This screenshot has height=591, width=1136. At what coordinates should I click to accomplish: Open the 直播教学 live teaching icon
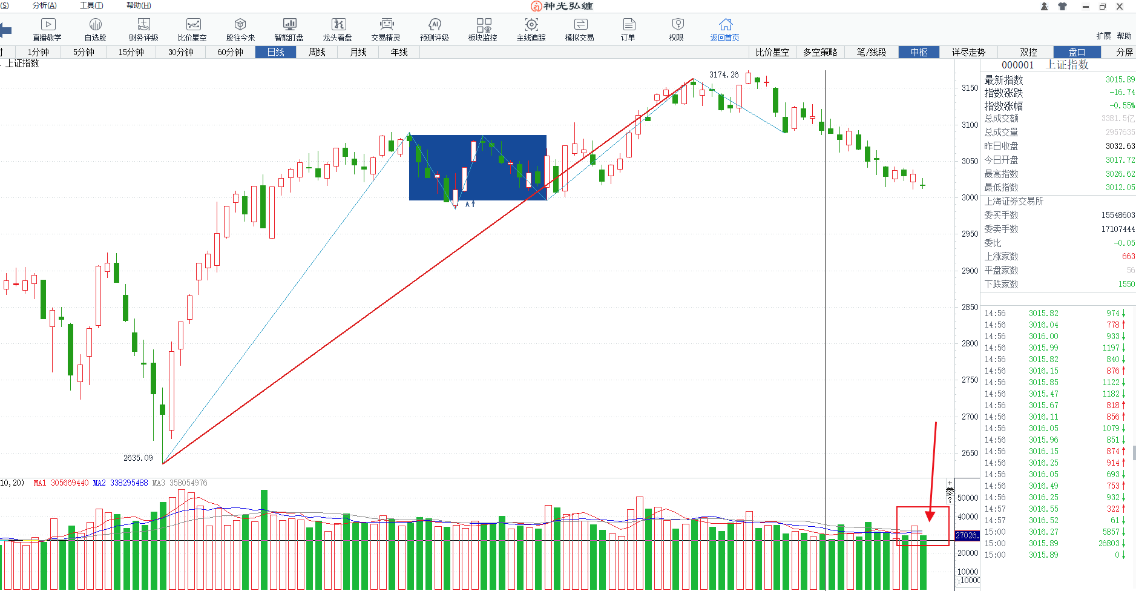point(47,29)
